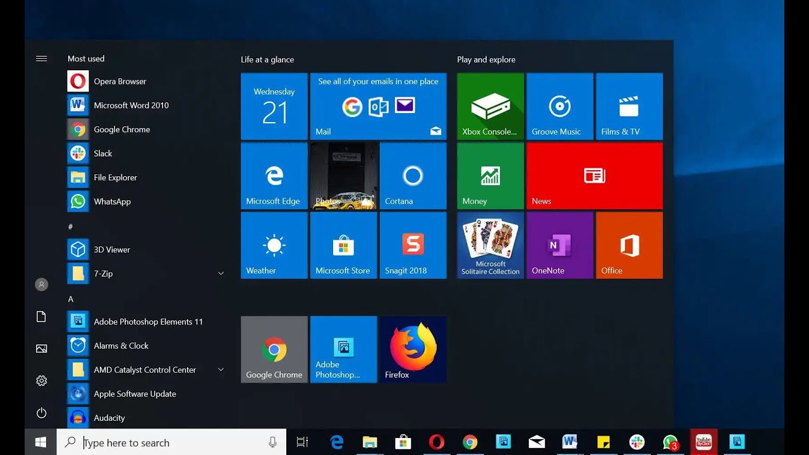Open Pictures from Start sidebar
This screenshot has height=455, width=809.
tap(42, 349)
